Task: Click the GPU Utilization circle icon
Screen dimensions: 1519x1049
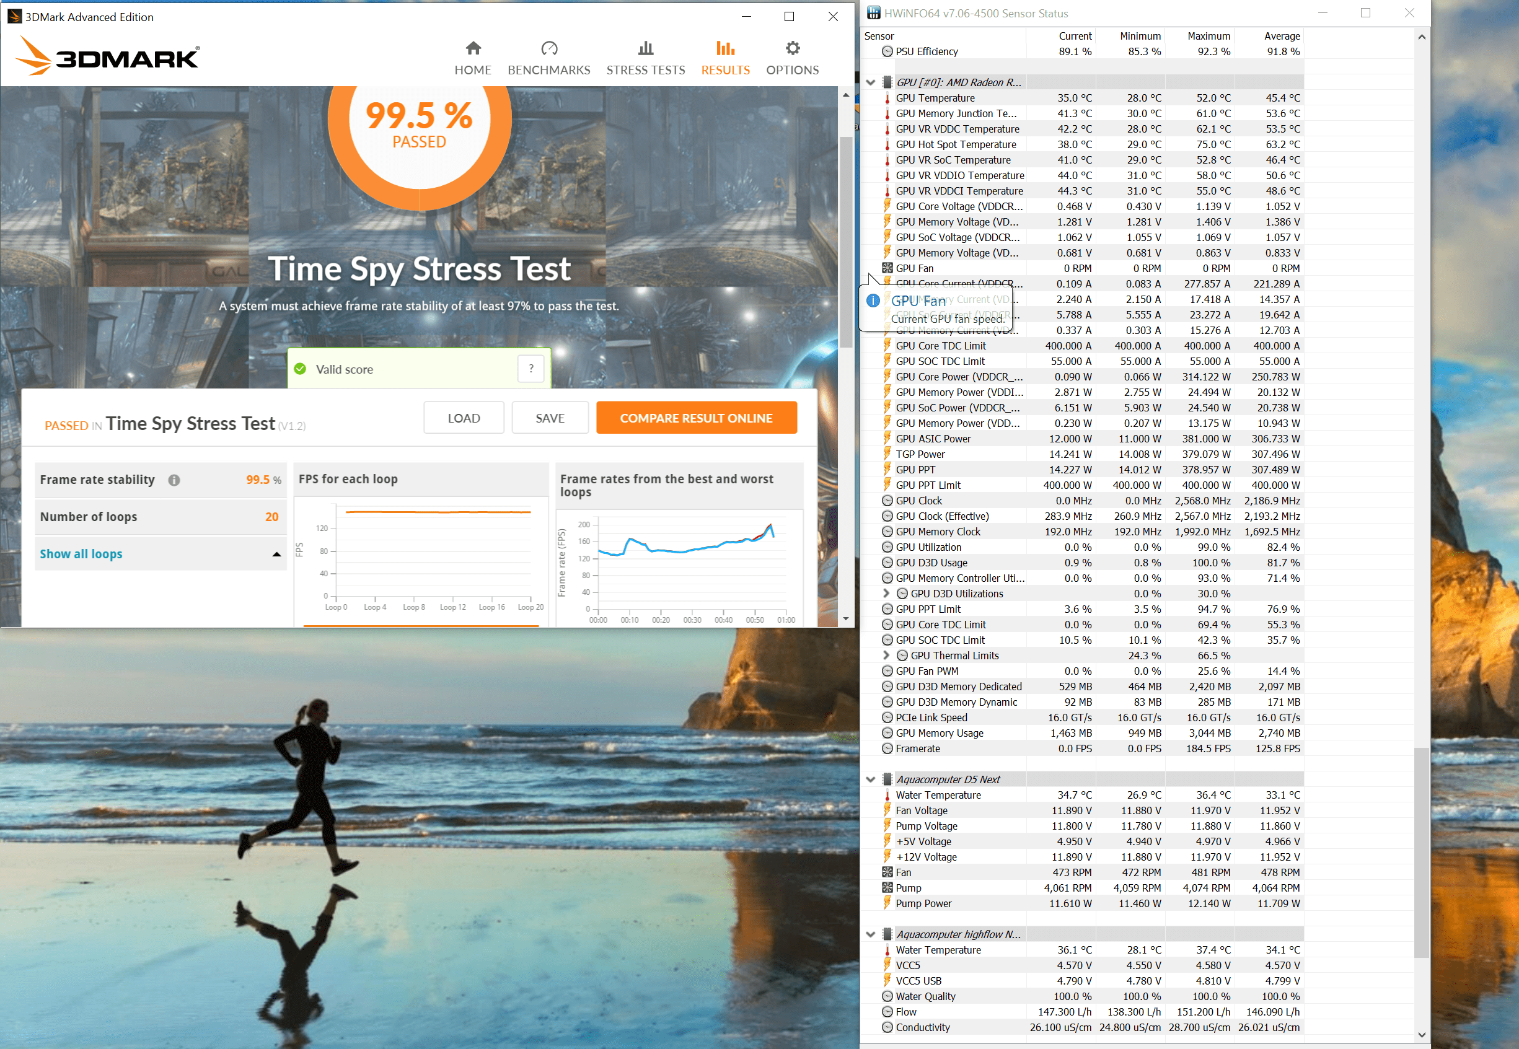Action: click(x=887, y=547)
